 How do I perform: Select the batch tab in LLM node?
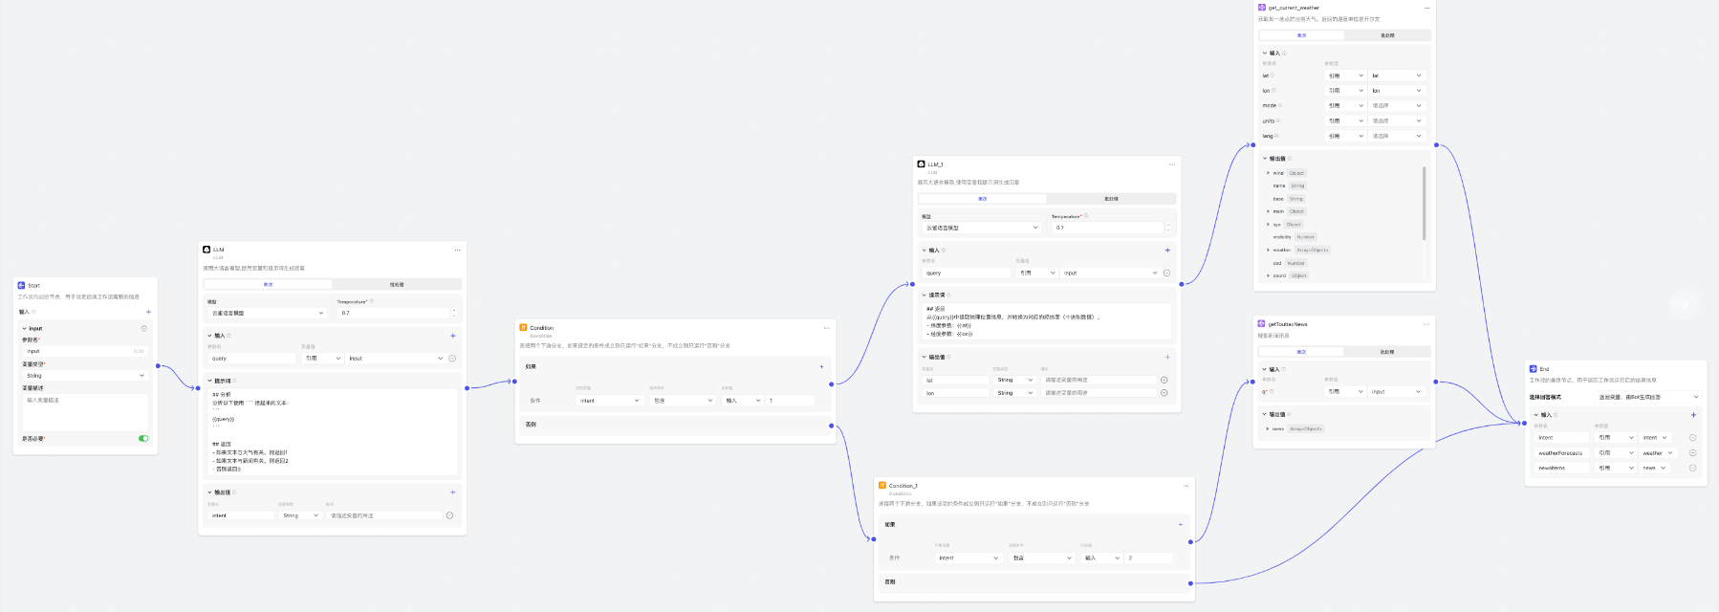pos(397,284)
